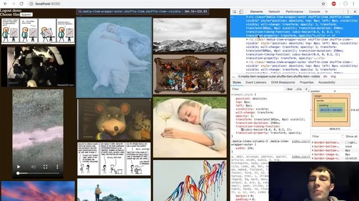Click the sleeping woman on pillow image
Image resolution: width=359 pixels, height=201 pixels.
pyautogui.click(x=190, y=127)
